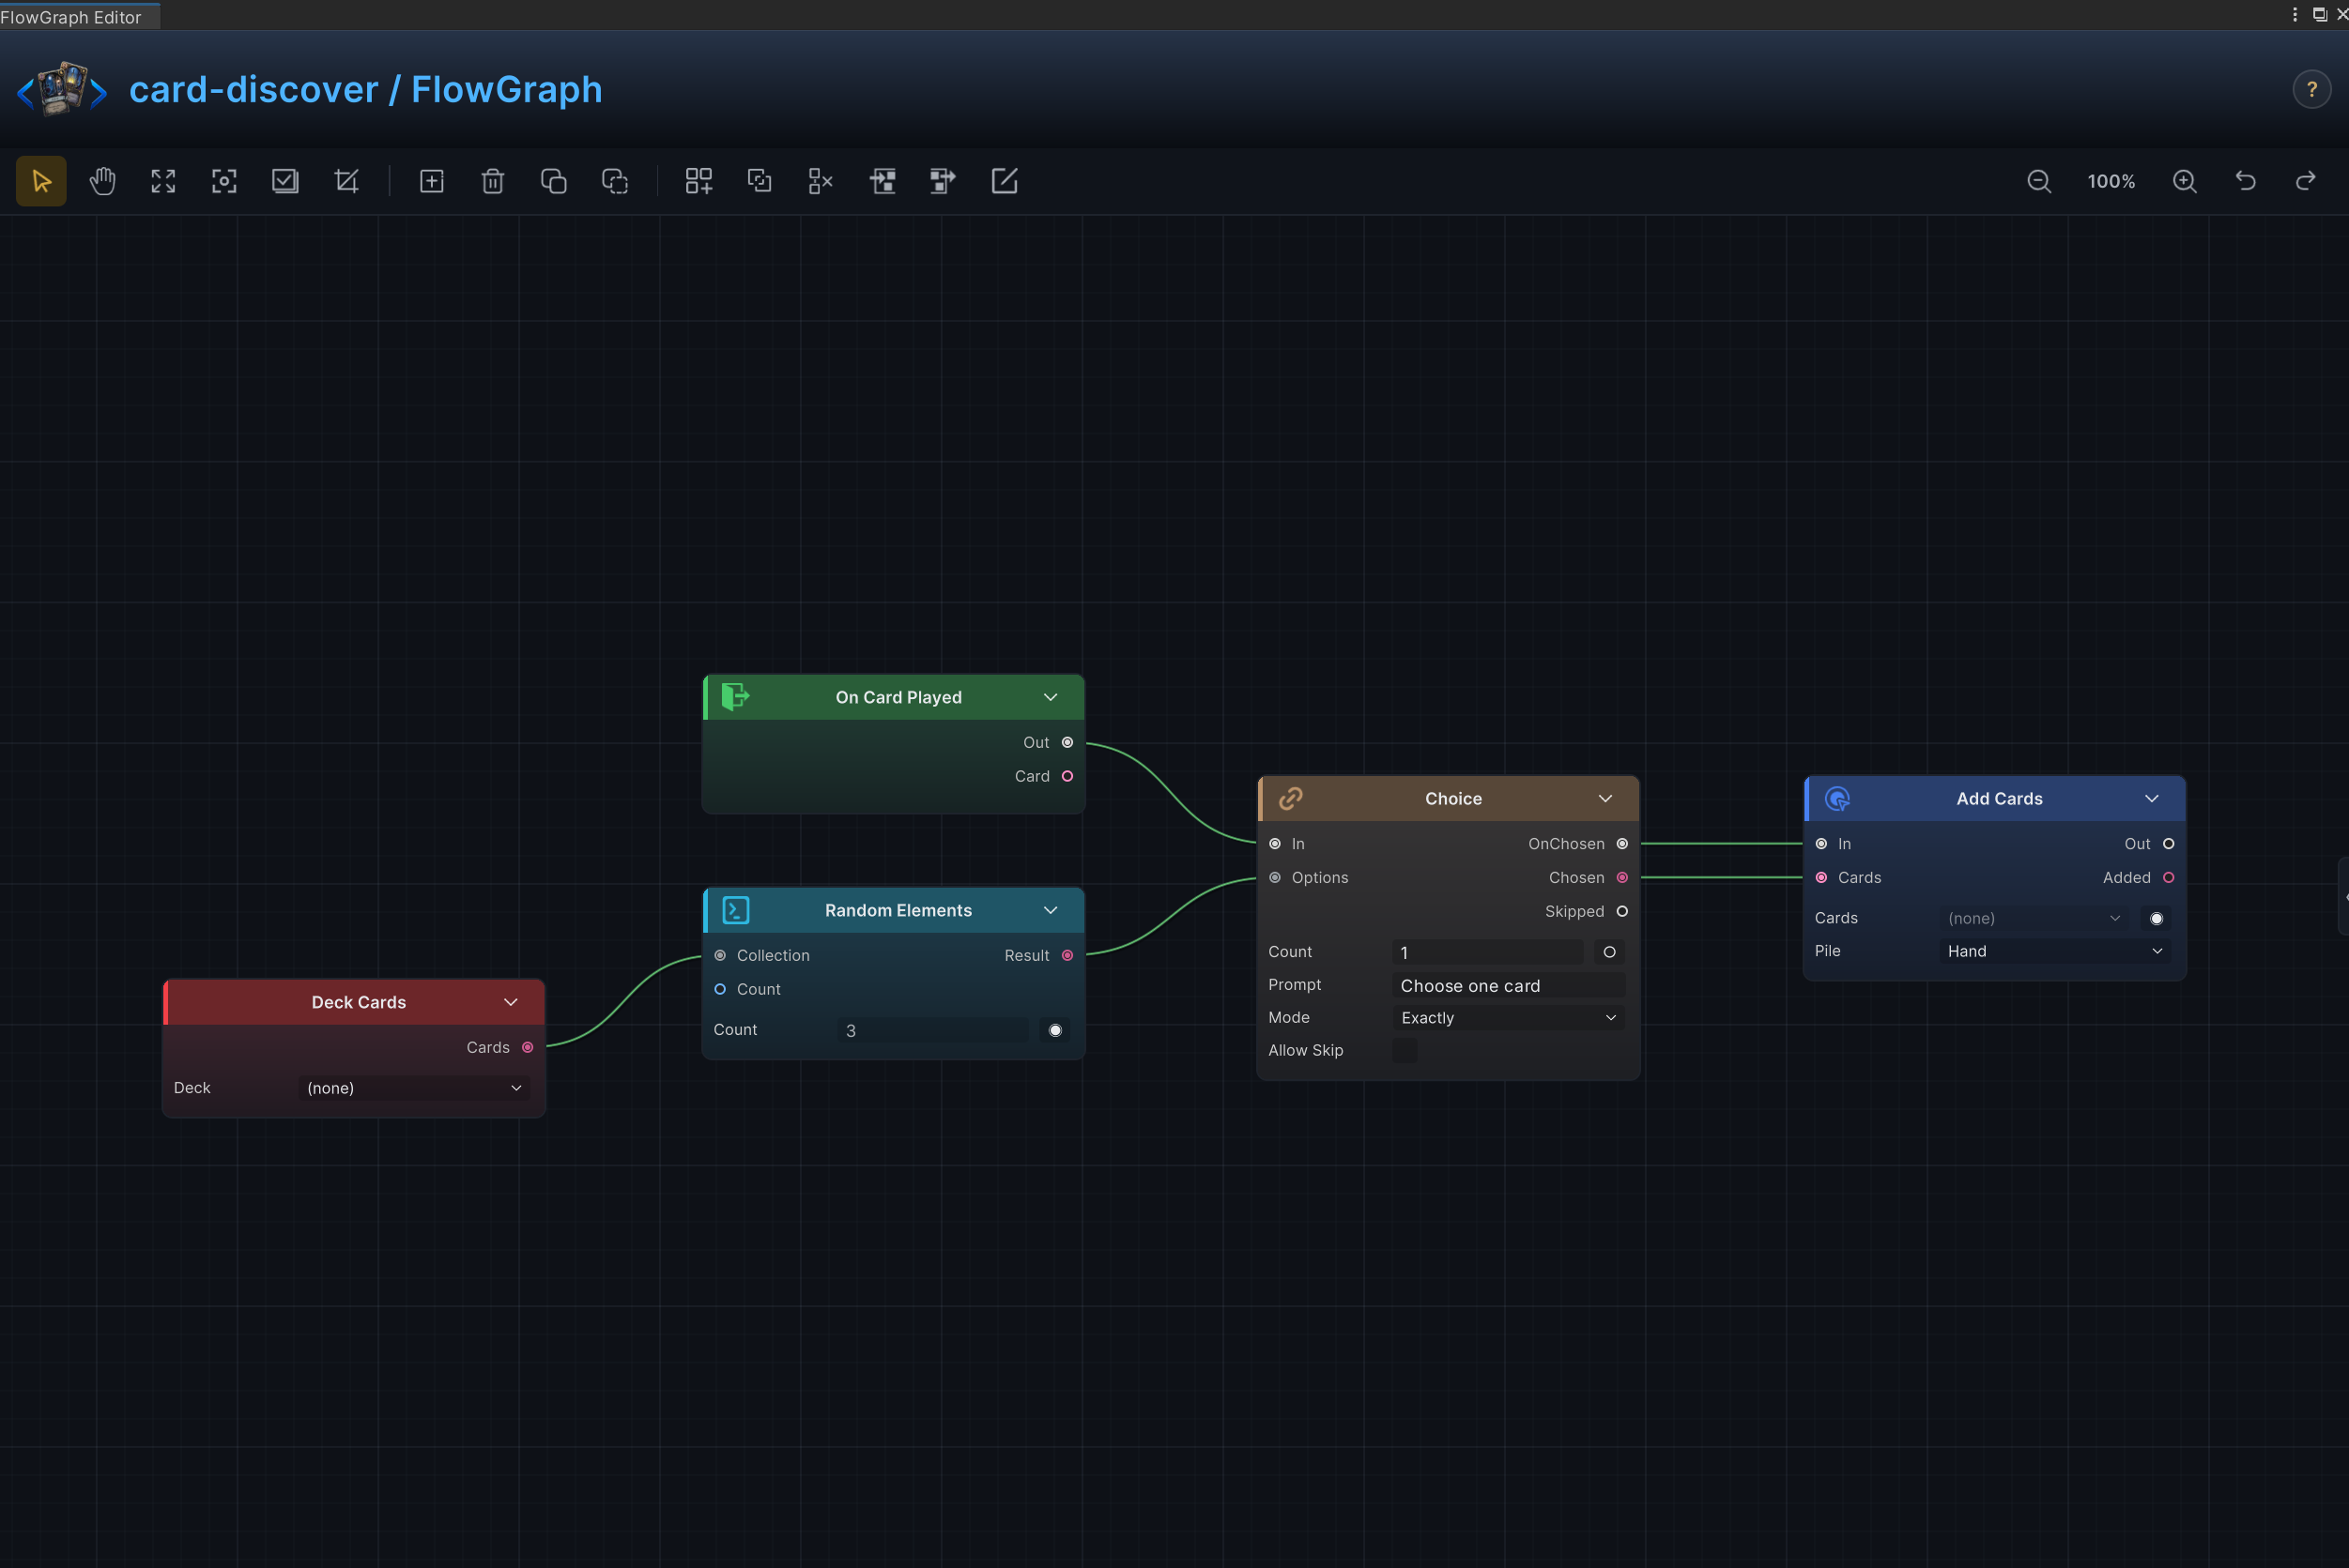
Task: Click the undo arrow icon
Action: pyautogui.click(x=2246, y=181)
